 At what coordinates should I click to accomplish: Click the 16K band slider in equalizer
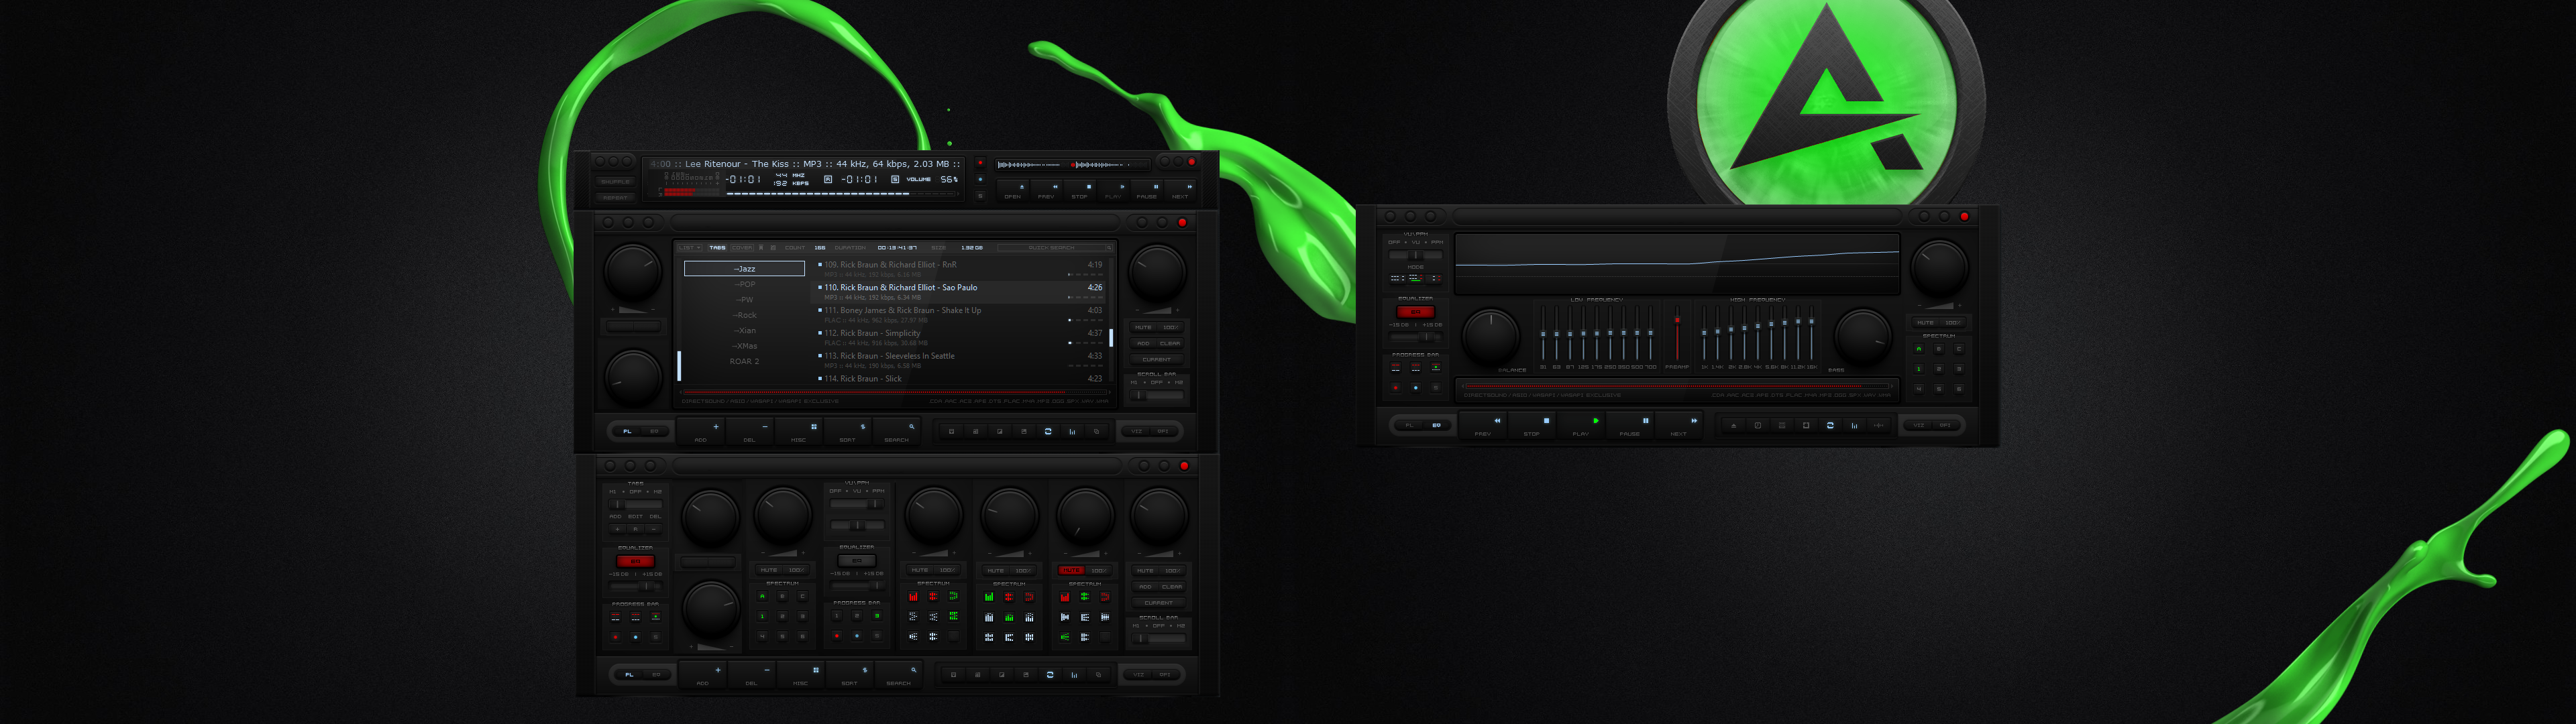[x=1812, y=333]
